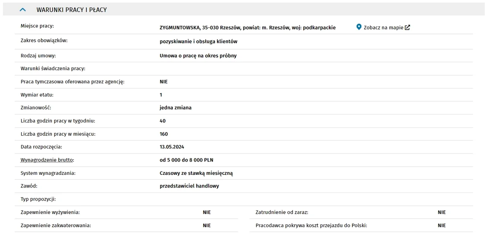Click the Praca tymczasowa oferowana przez agencję label
488x241 pixels.
[72, 82]
